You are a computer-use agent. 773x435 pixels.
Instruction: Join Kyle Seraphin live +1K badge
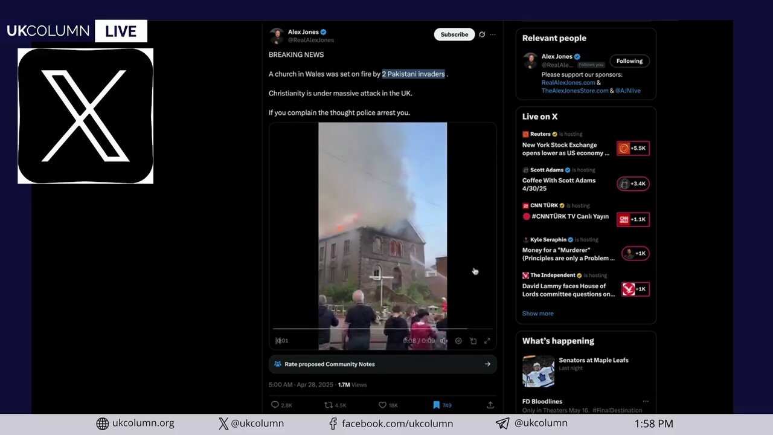coord(635,254)
